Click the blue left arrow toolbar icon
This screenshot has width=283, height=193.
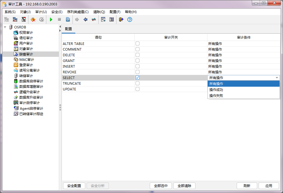coord(85,20)
